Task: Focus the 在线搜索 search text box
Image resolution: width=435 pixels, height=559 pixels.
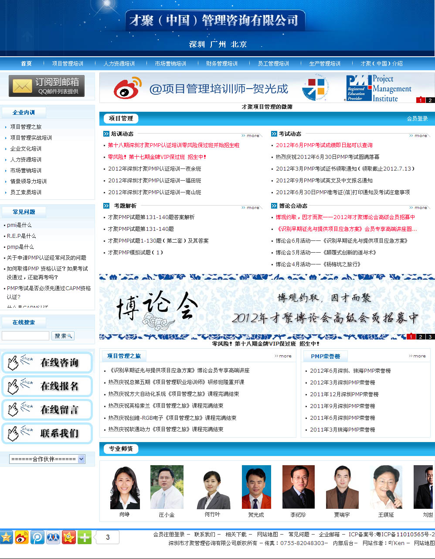Action: tap(25, 336)
